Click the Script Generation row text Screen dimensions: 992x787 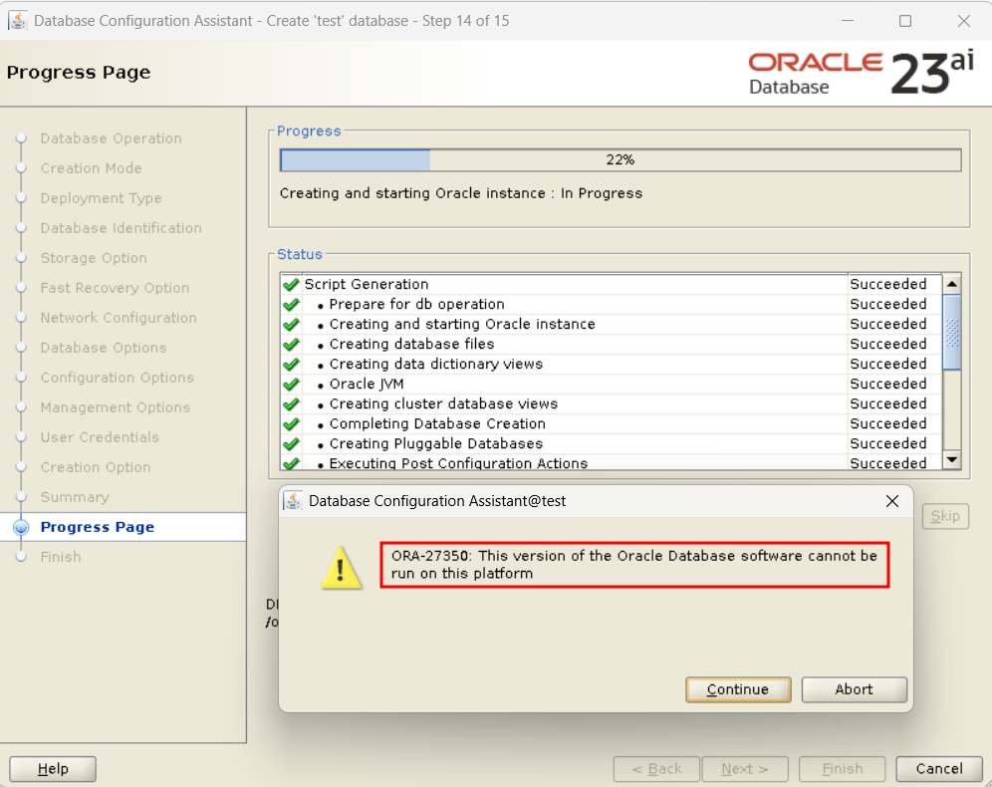tap(367, 284)
